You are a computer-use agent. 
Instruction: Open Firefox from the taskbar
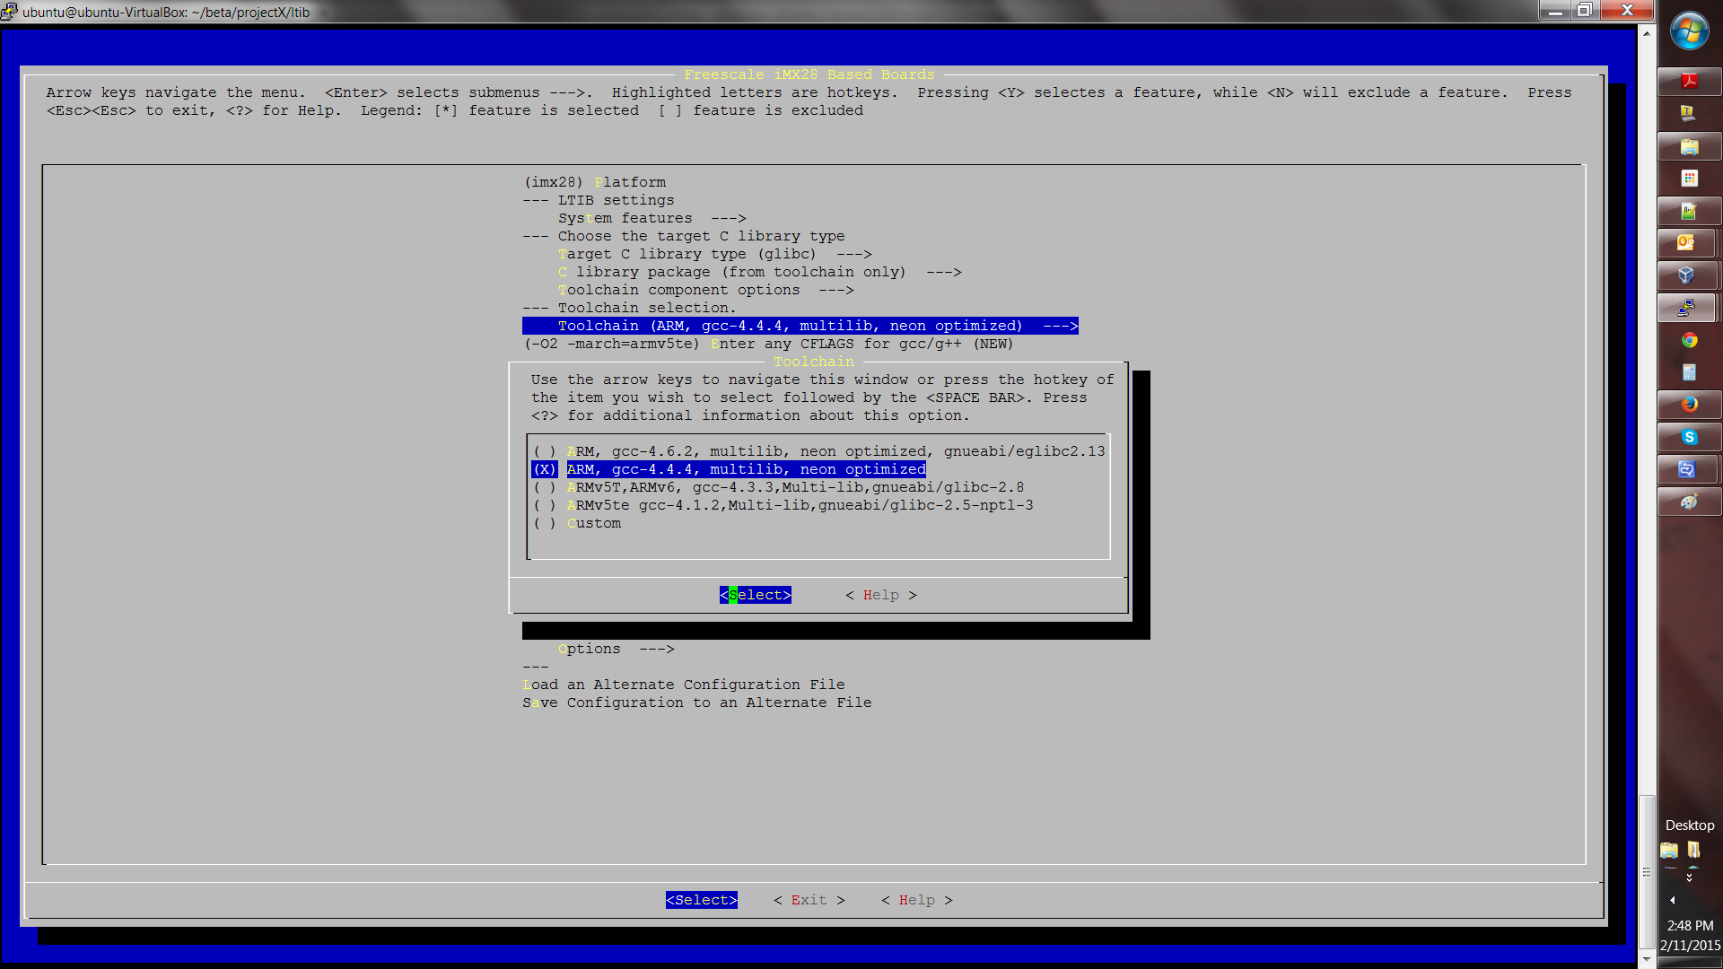(1689, 405)
